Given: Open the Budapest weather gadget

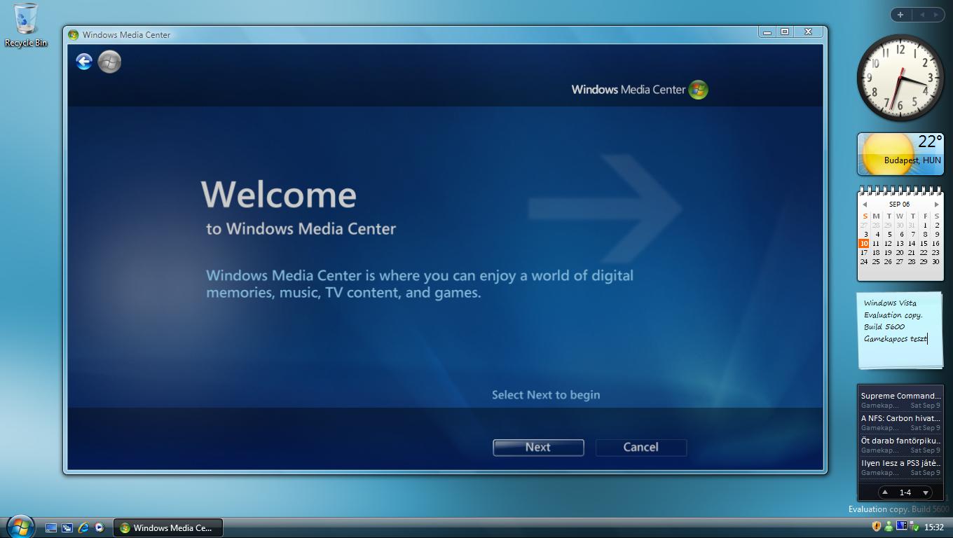Looking at the screenshot, I should coord(900,153).
